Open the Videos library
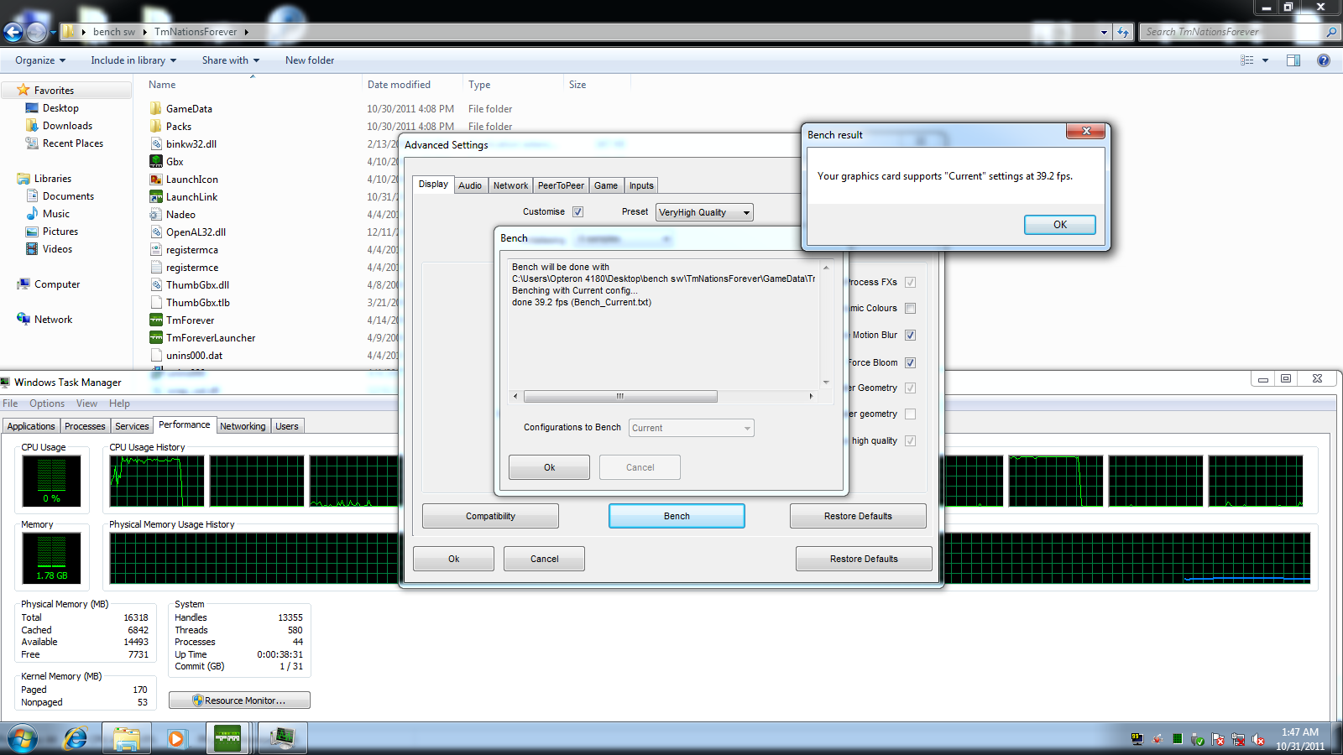1343x755 pixels. [57, 249]
